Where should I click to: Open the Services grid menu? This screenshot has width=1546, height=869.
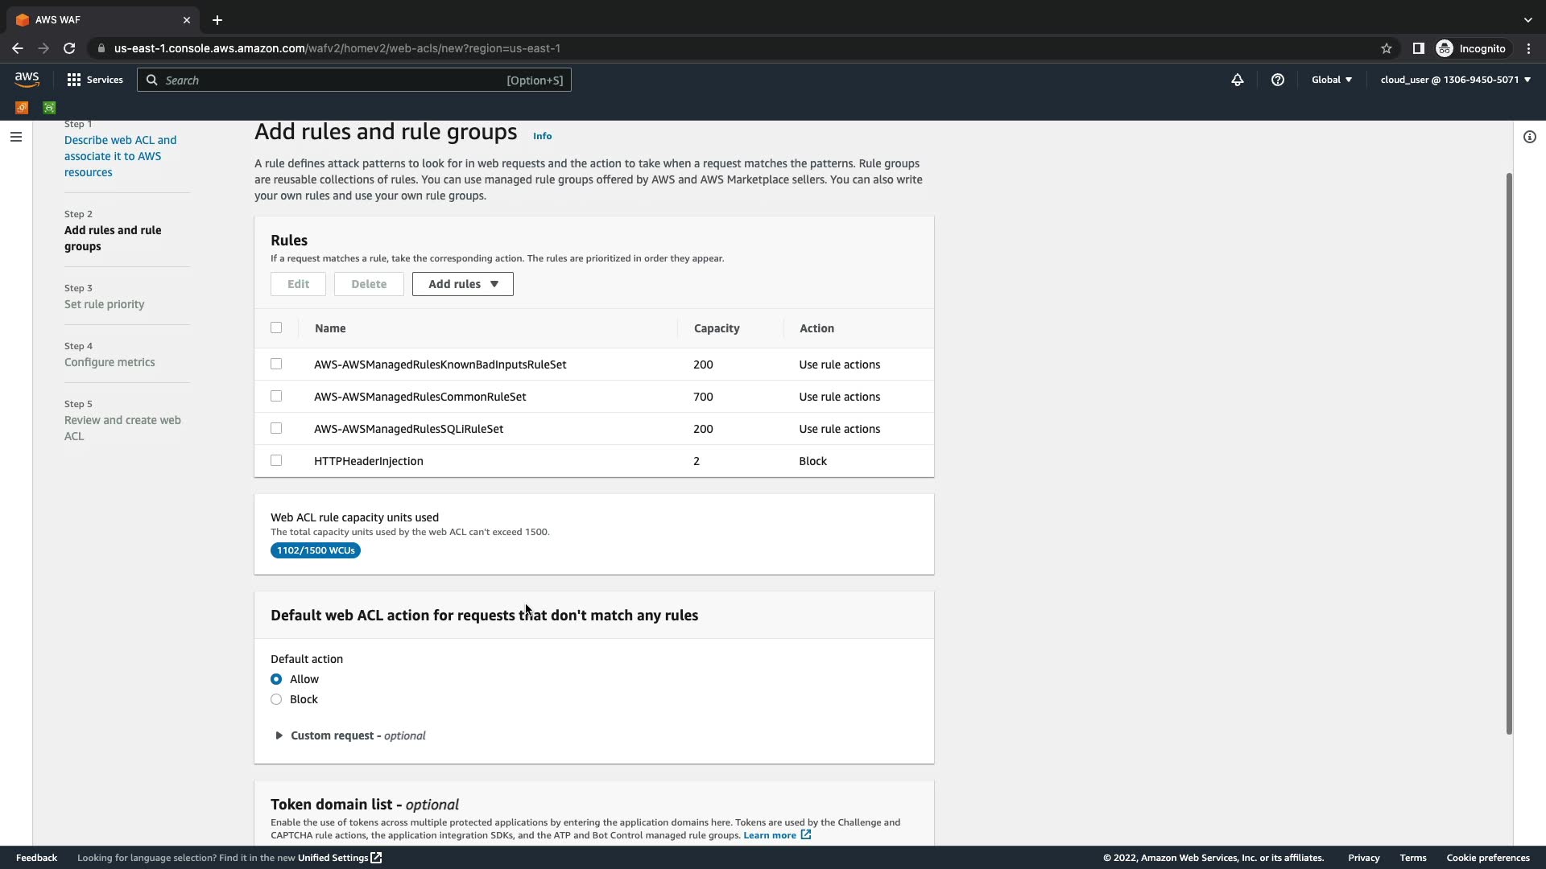[95, 80]
